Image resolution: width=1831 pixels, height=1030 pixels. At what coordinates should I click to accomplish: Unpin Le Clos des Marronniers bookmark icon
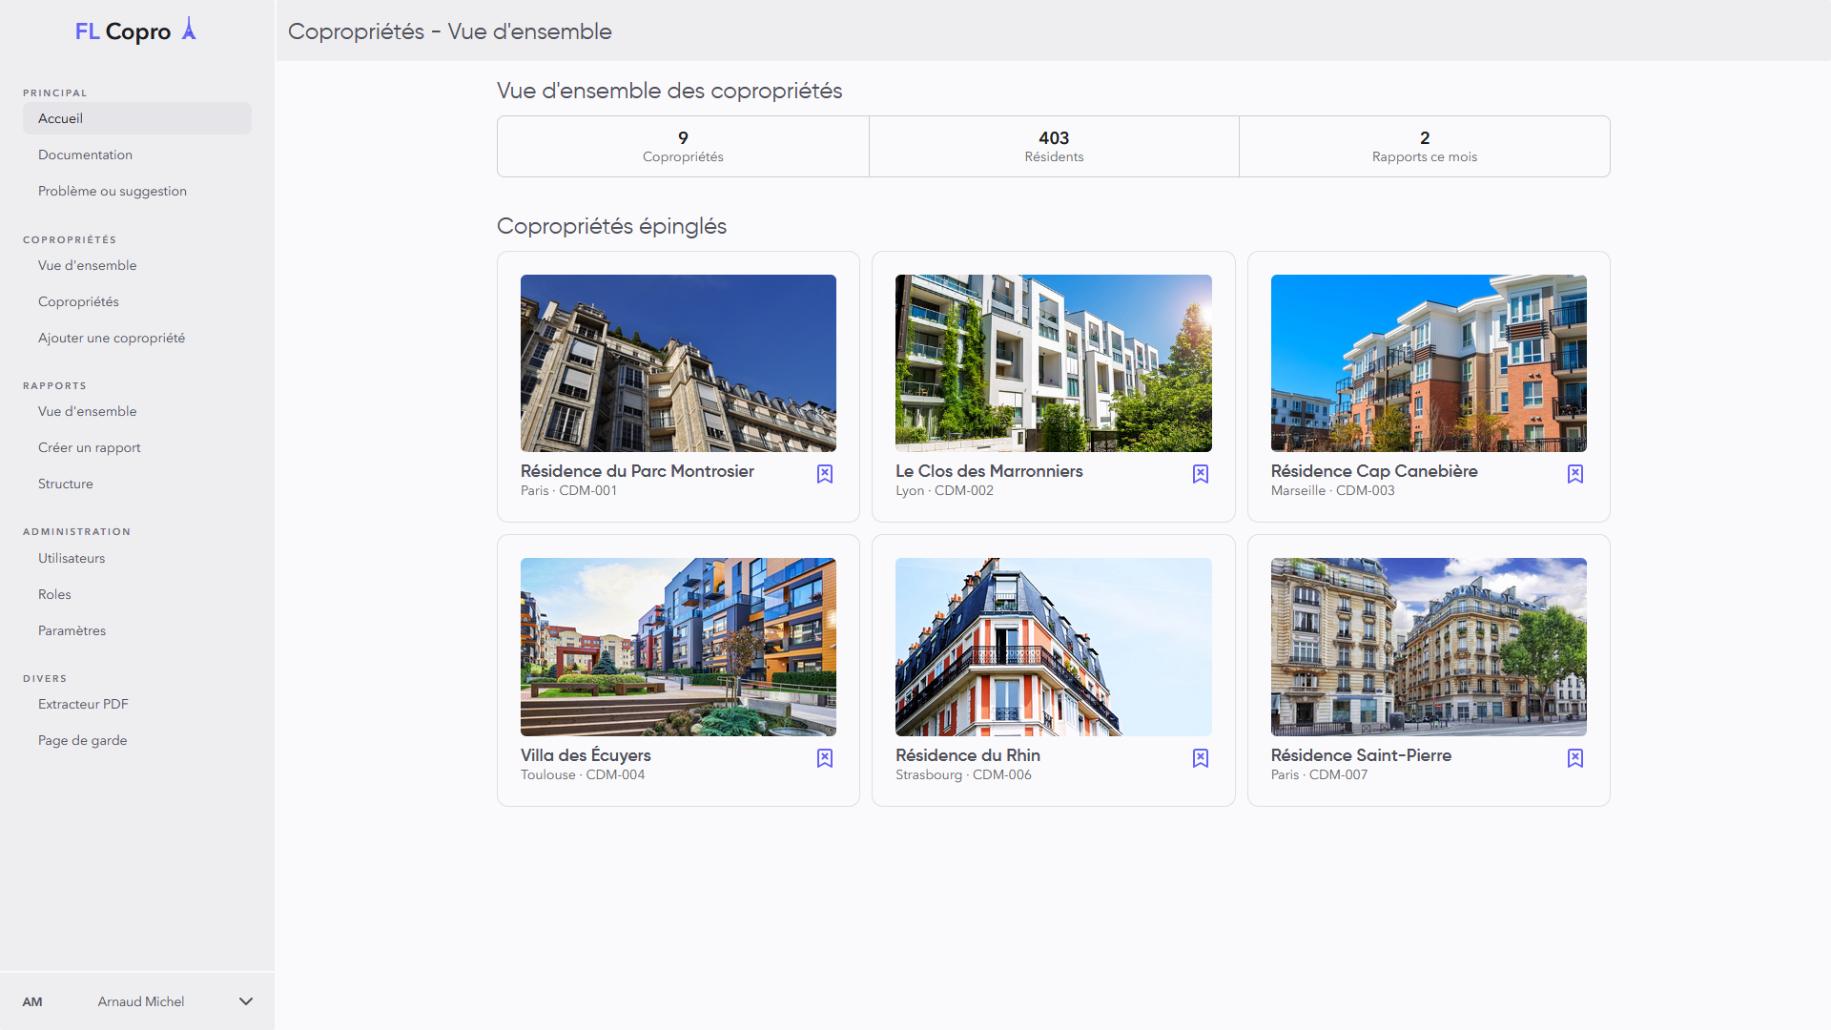pos(1201,474)
